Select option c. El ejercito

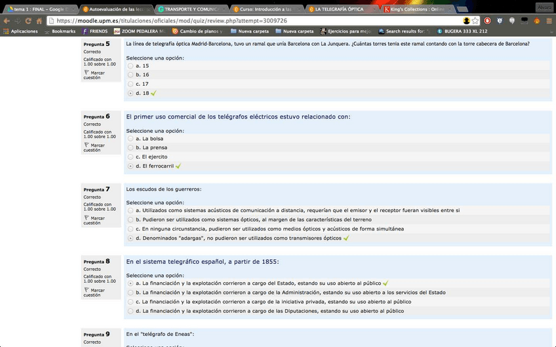[130, 157]
